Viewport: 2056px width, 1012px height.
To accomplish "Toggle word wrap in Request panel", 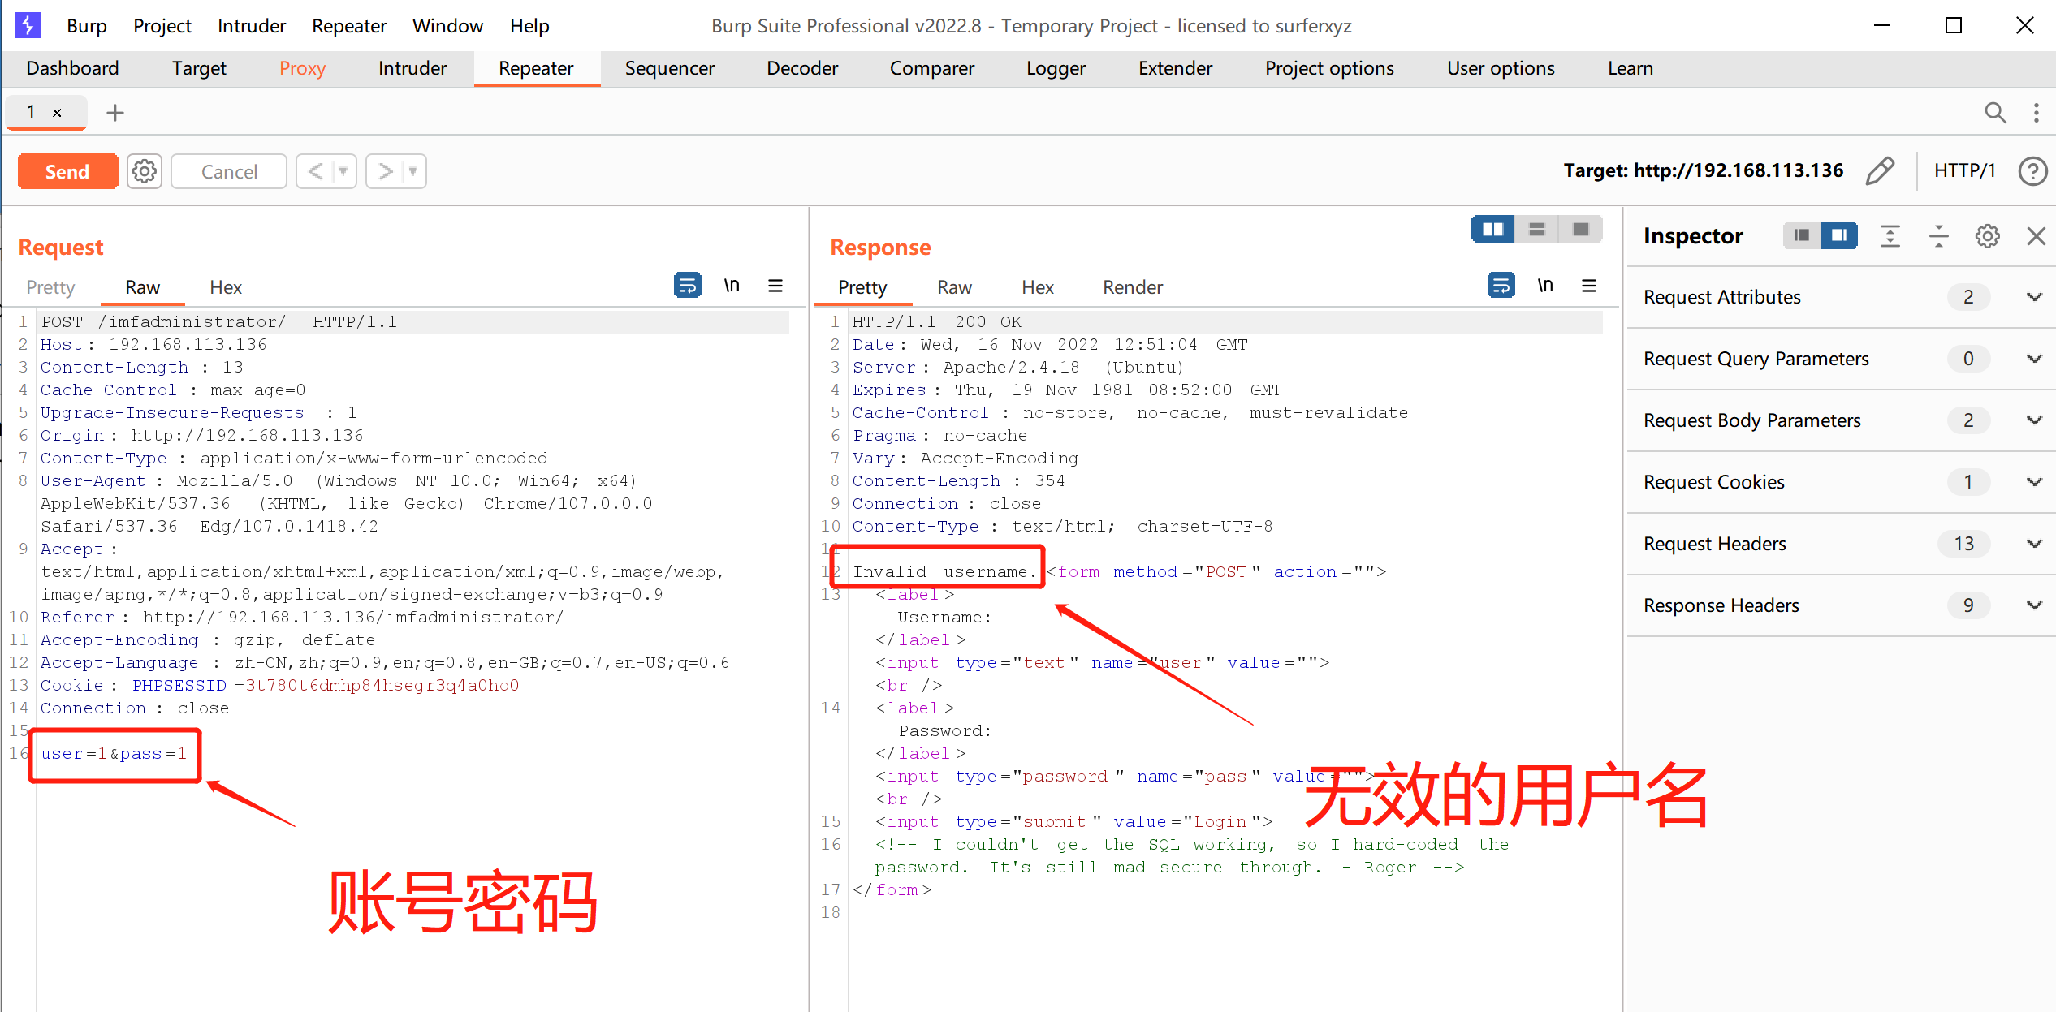I will [x=687, y=286].
